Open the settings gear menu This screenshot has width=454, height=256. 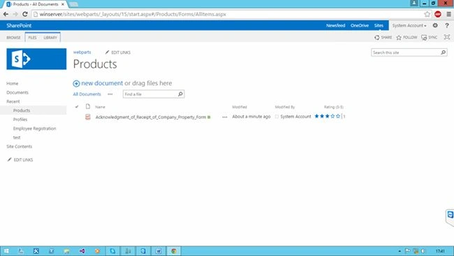[435, 25]
